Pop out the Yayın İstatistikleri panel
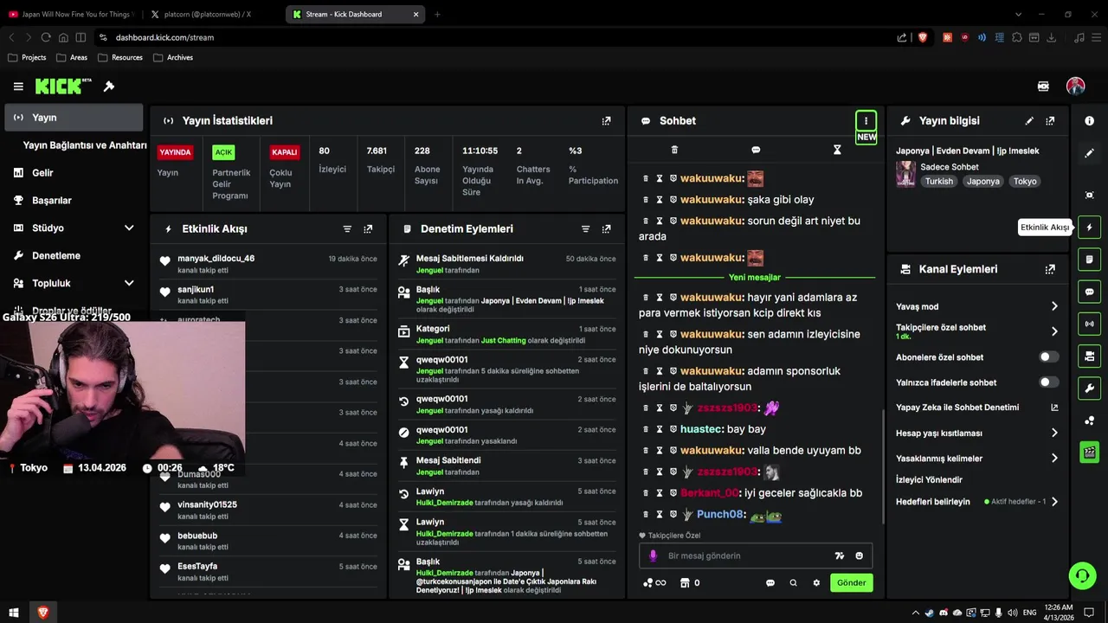This screenshot has width=1108, height=623. coord(606,121)
